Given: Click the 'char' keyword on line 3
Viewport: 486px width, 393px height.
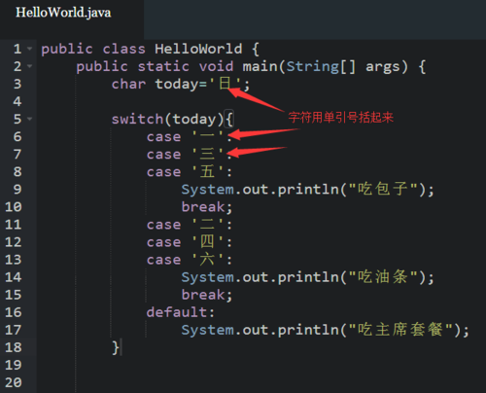Looking at the screenshot, I should click(x=128, y=84).
